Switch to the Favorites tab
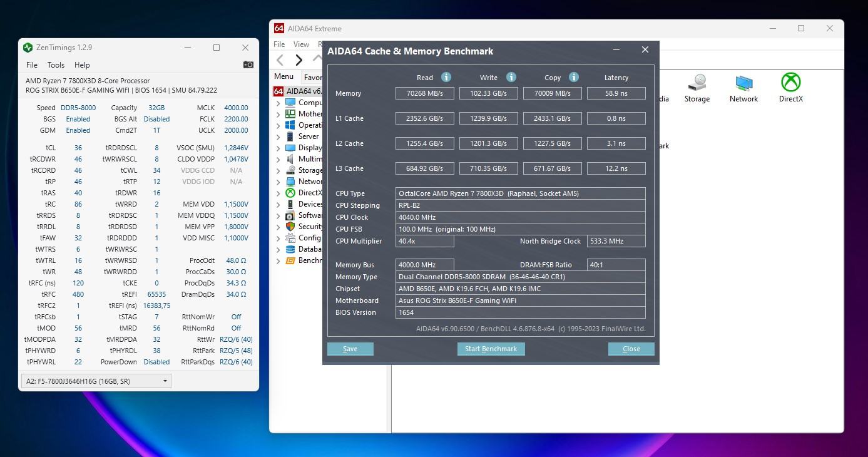The image size is (868, 457). click(x=312, y=78)
